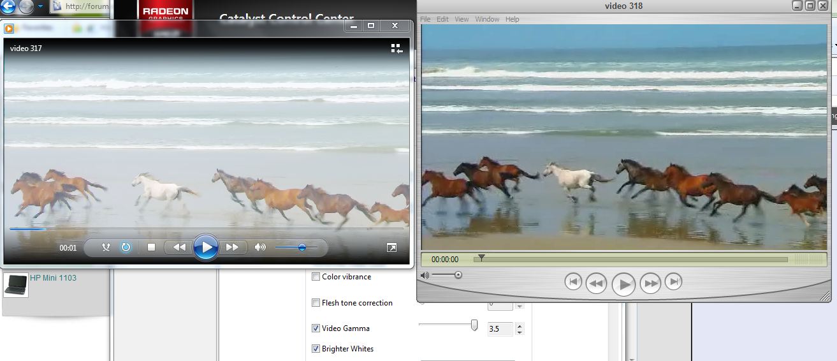Decrease Video Gamma with the down stepper
The height and width of the screenshot is (361, 837).
(520, 332)
